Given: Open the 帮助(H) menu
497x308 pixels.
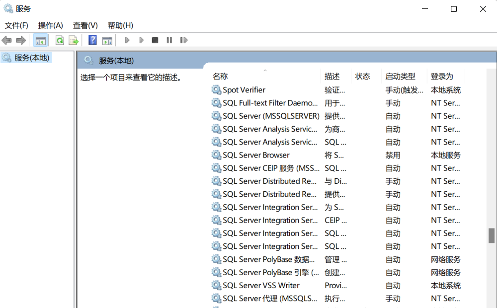Looking at the screenshot, I should point(120,25).
